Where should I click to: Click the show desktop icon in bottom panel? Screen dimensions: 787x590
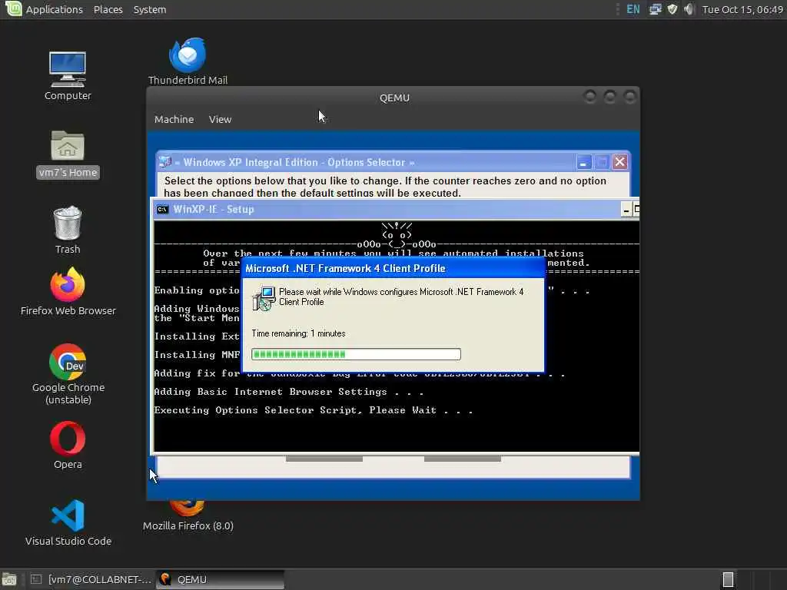tap(9, 579)
